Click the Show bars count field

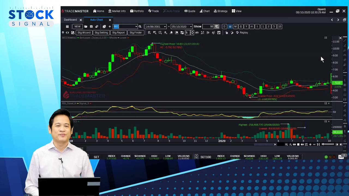click(208, 26)
